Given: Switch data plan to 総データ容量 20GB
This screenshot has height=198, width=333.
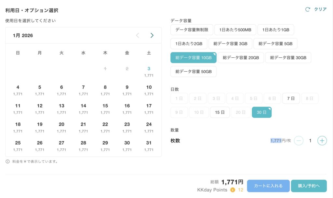Looking at the screenshot, I should pos(241,57).
